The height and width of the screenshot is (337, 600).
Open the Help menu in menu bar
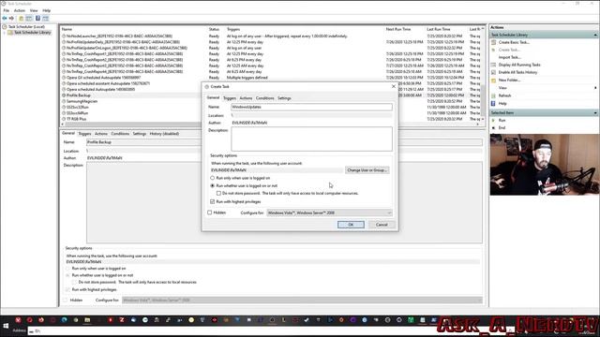pyautogui.click(x=46, y=10)
